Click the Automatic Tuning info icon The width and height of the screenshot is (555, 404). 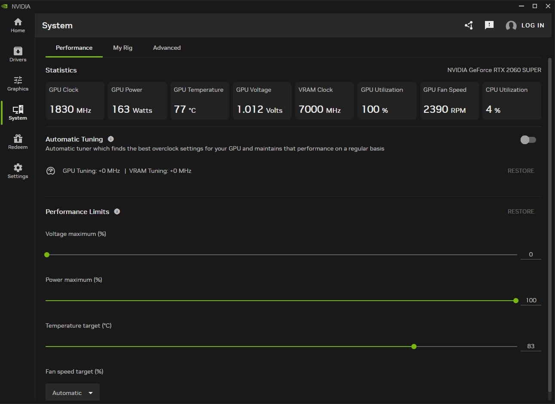pyautogui.click(x=111, y=139)
